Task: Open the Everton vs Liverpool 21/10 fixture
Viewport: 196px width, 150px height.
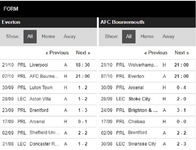Action: 48,65
